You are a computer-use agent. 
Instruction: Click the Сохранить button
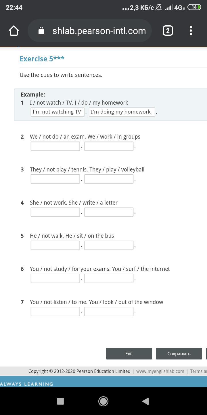click(179, 354)
